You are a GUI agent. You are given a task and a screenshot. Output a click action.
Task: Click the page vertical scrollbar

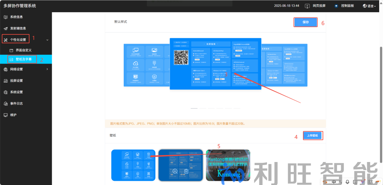point(381,104)
